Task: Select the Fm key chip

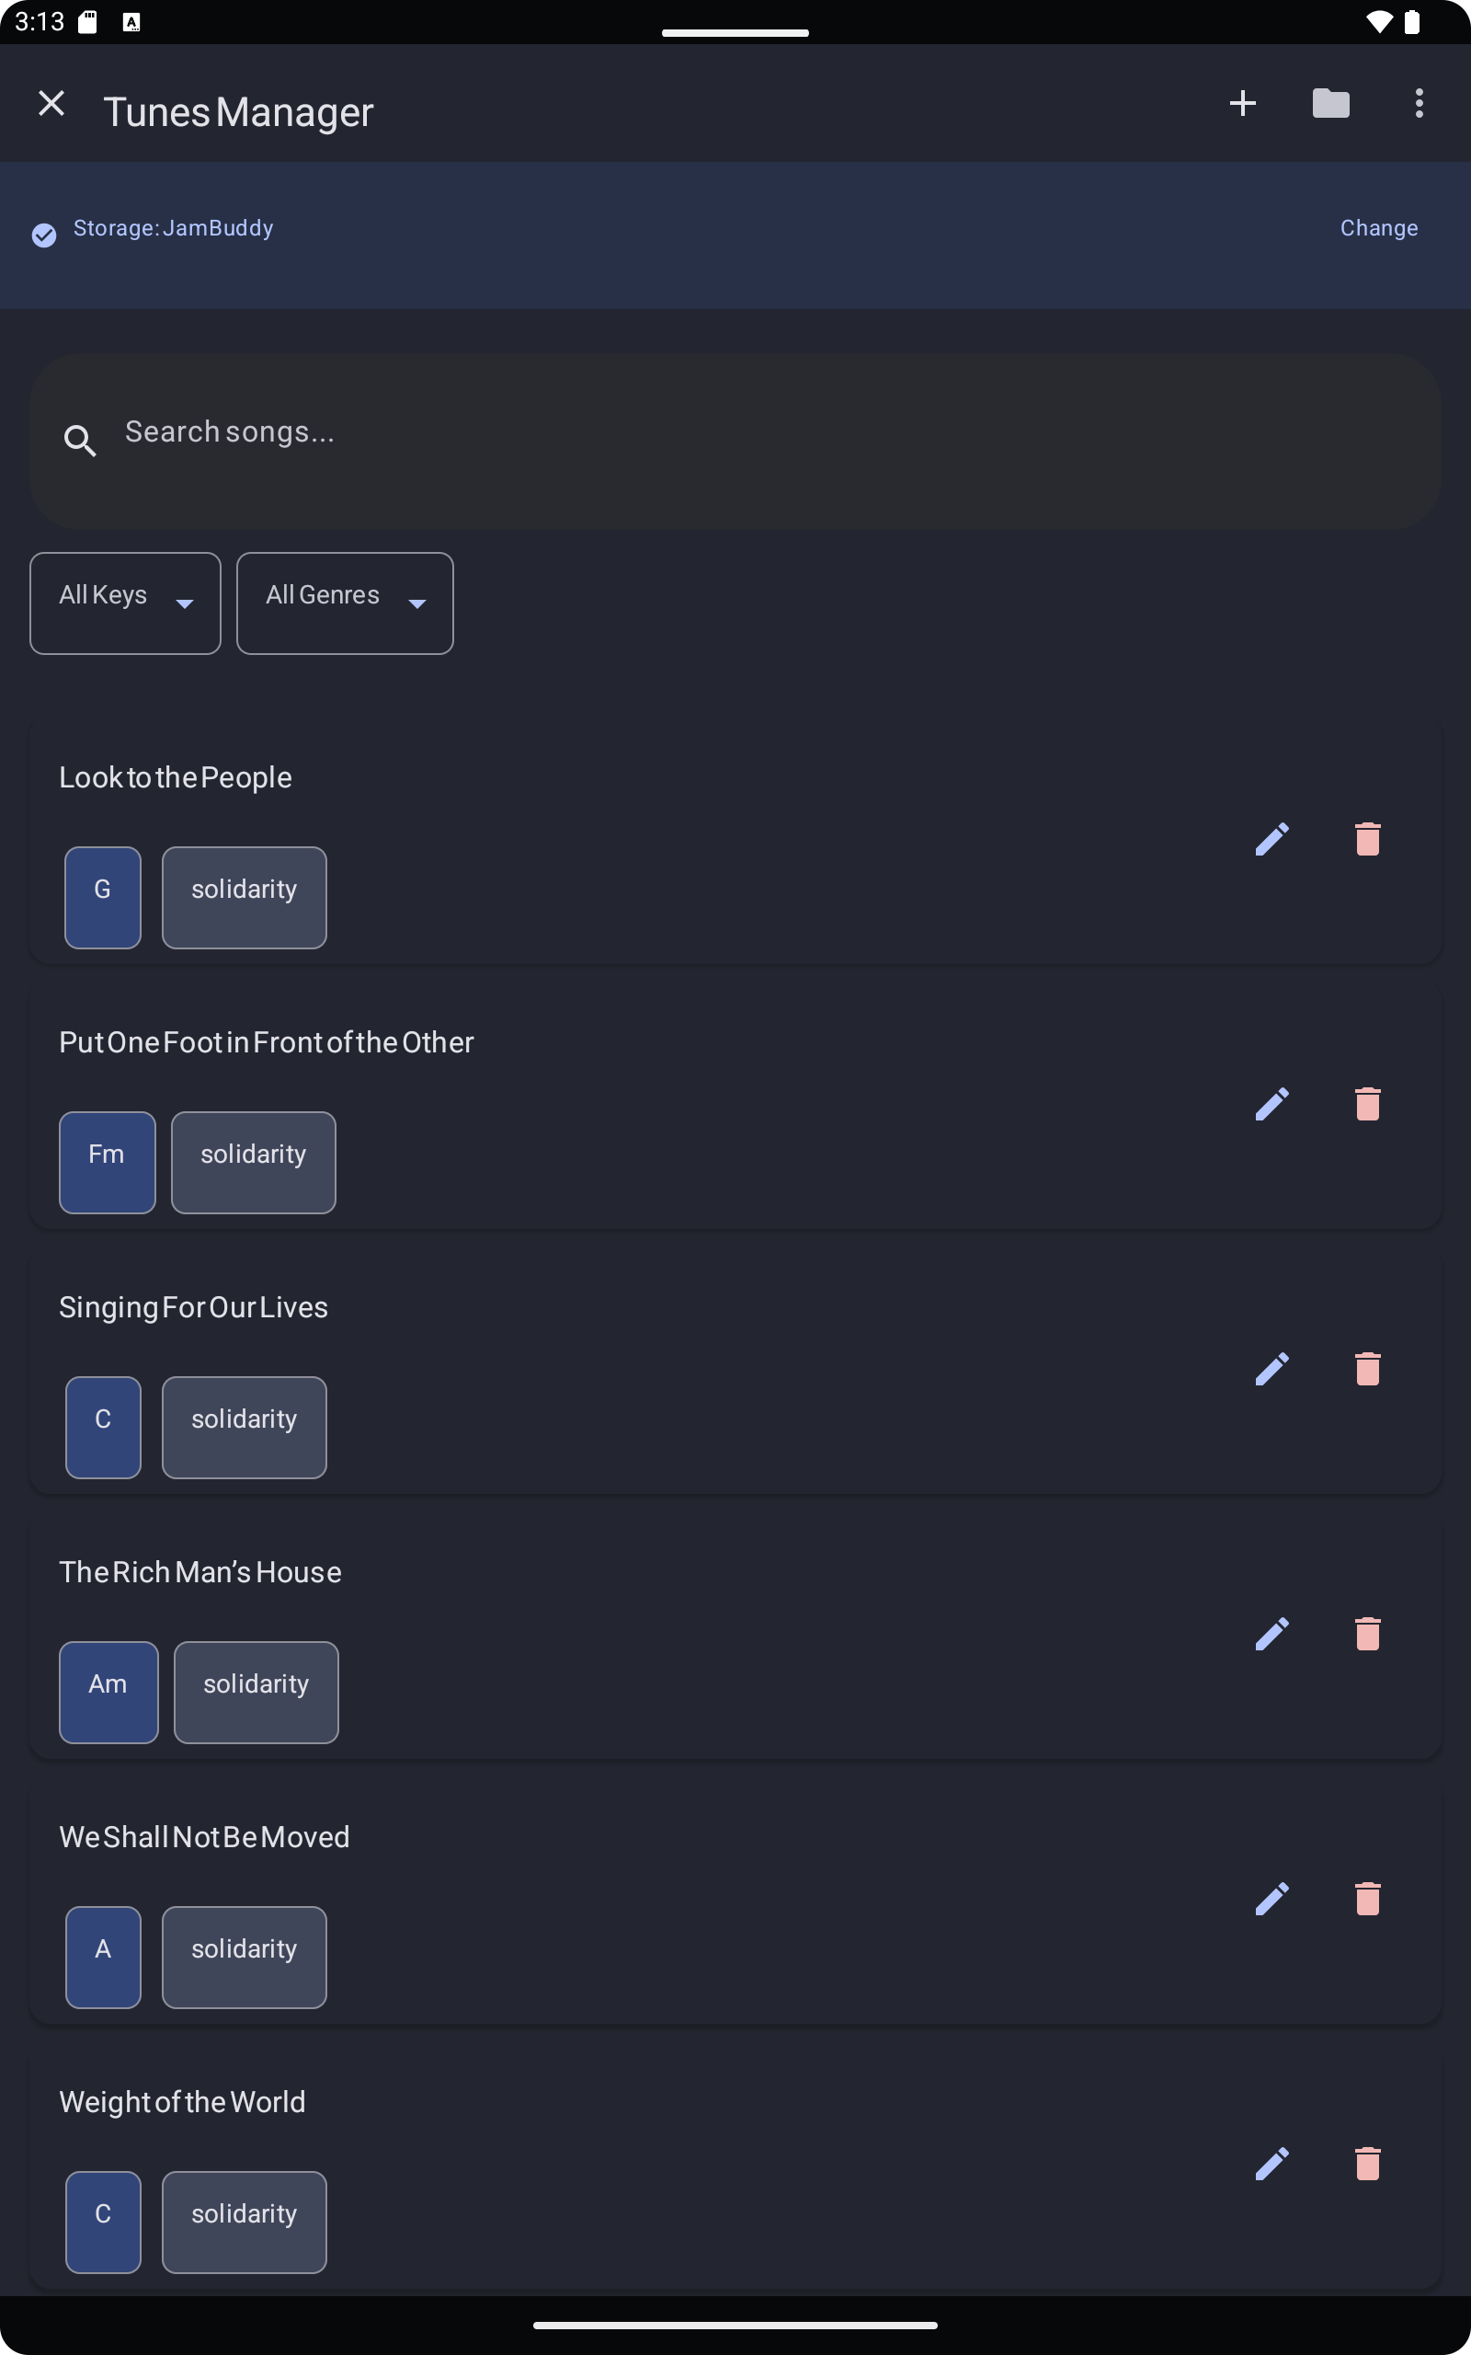Action: (x=107, y=1162)
